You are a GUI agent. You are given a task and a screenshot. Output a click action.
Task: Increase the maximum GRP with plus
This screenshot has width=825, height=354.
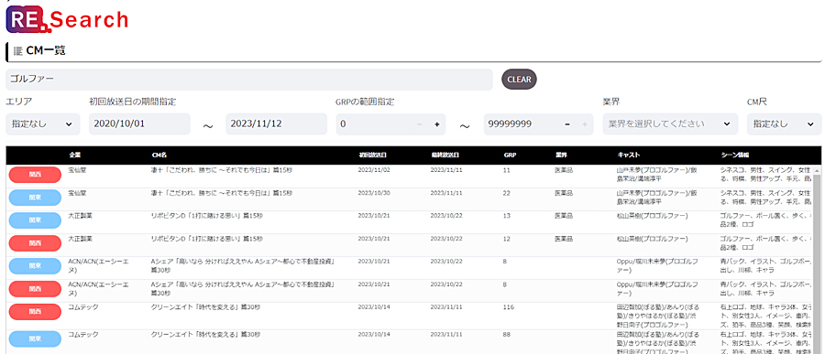coord(584,124)
